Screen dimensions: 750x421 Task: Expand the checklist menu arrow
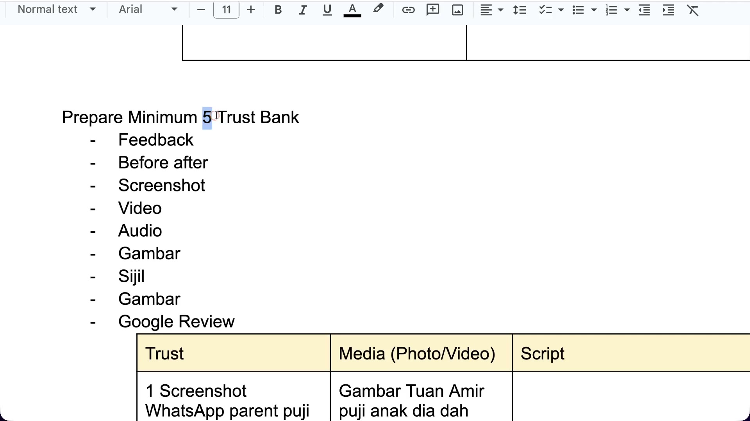click(x=561, y=10)
